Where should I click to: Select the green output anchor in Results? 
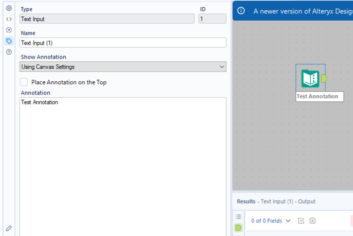click(x=238, y=228)
